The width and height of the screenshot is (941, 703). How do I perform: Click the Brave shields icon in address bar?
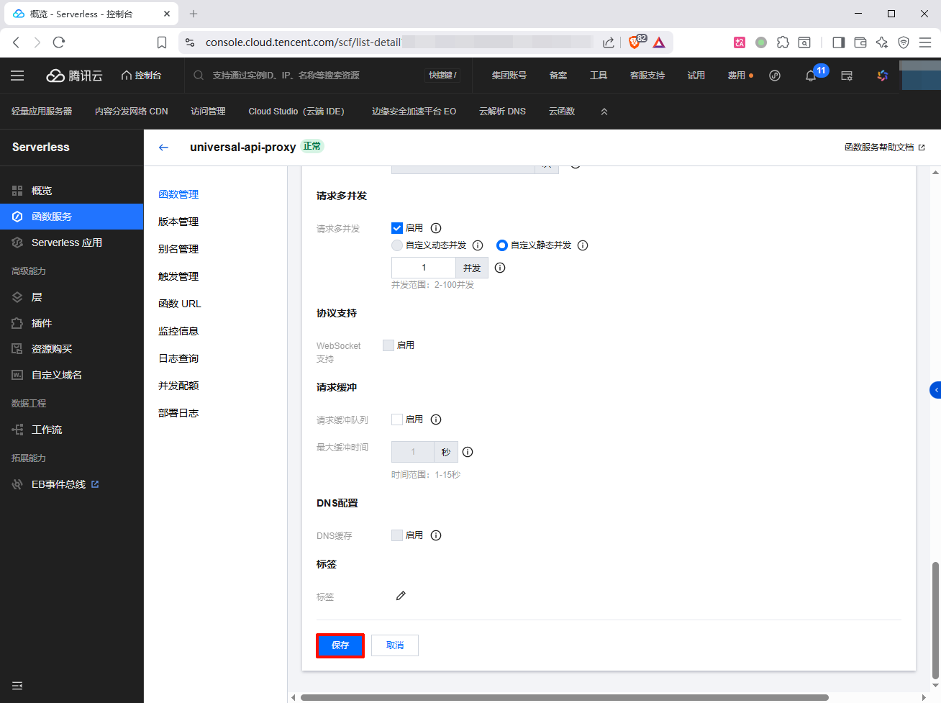pyautogui.click(x=634, y=42)
